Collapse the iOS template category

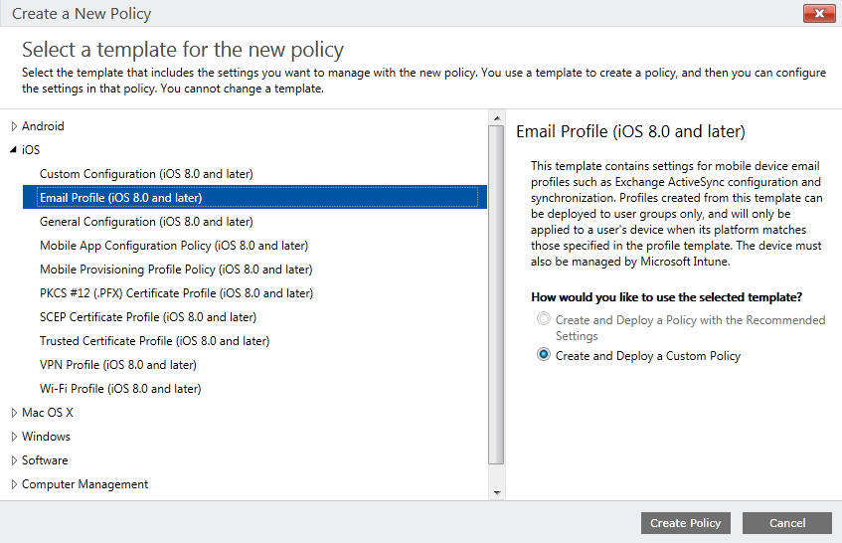(x=14, y=150)
